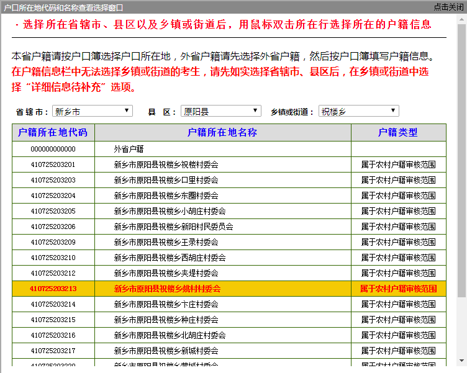Viewport: 467px width, 373px height.
Task: Select code 410725203201
Action: point(53,164)
